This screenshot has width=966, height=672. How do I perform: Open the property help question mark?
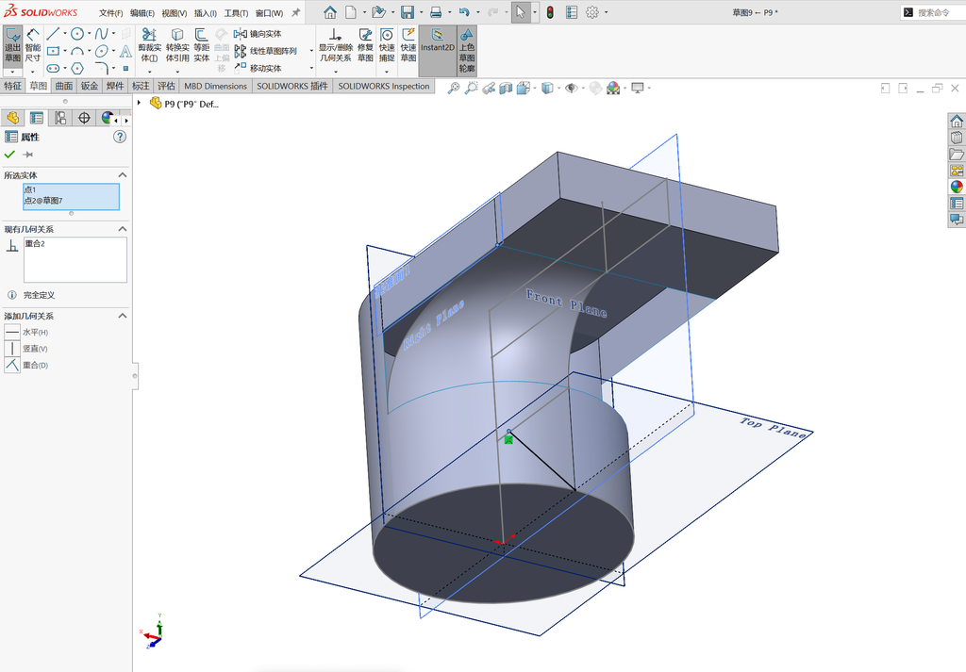120,137
